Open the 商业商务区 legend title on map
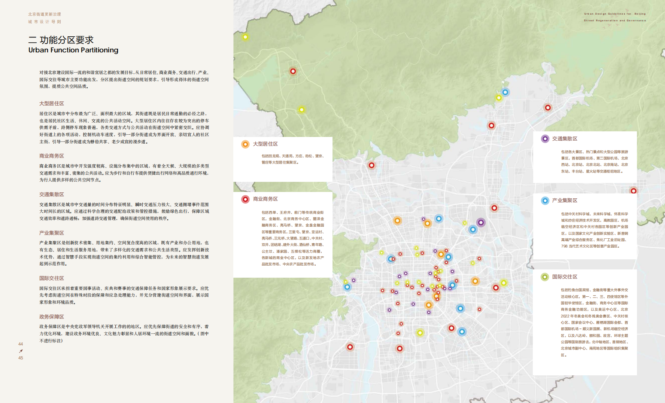The height and width of the screenshot is (403, 665). click(265, 199)
